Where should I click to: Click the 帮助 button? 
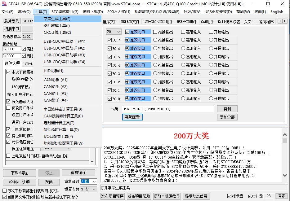click(49, 182)
